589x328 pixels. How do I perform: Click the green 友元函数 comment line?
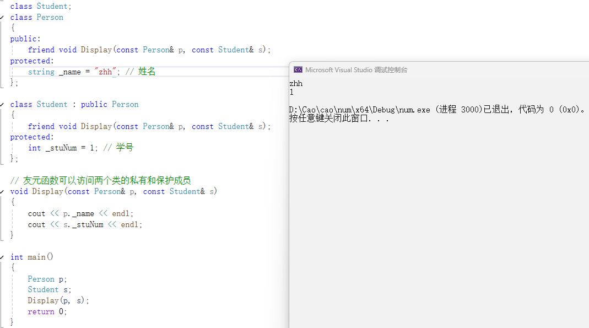100,181
